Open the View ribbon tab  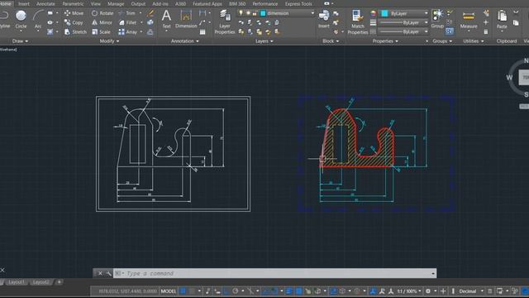tap(96, 3)
